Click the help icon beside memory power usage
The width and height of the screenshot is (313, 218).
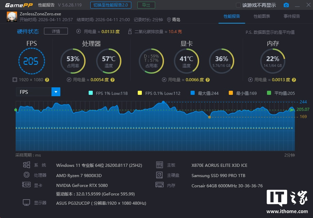(294, 79)
